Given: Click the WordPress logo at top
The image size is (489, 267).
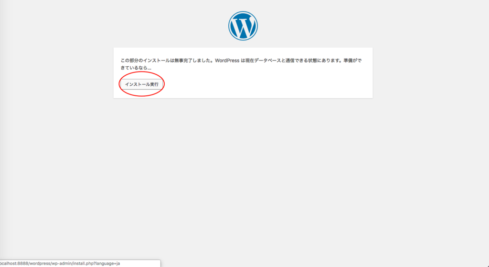Looking at the screenshot, I should [243, 26].
